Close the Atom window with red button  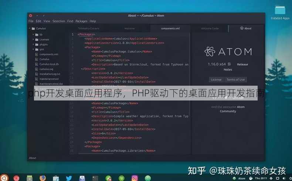pos(31,16)
